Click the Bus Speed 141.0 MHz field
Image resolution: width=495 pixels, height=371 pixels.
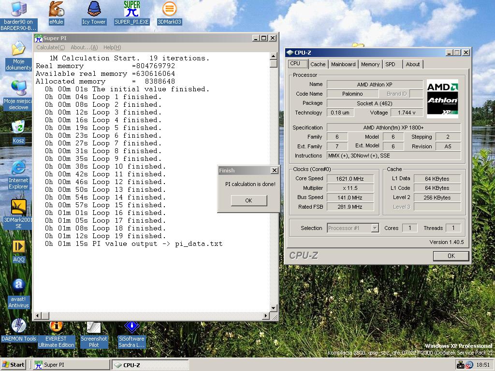coord(350,198)
